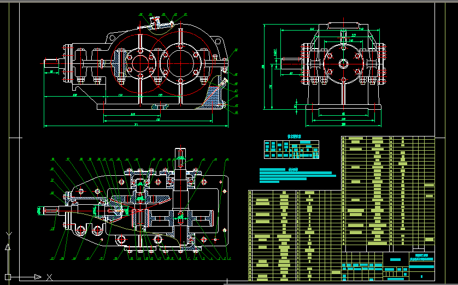Click the Y axis arrow of UCS icon
This screenshot has width=458, height=285.
point(8,246)
